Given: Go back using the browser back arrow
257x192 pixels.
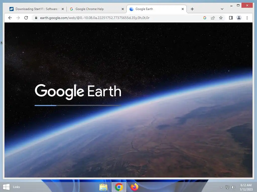Looking at the screenshot, I should 10,18.
